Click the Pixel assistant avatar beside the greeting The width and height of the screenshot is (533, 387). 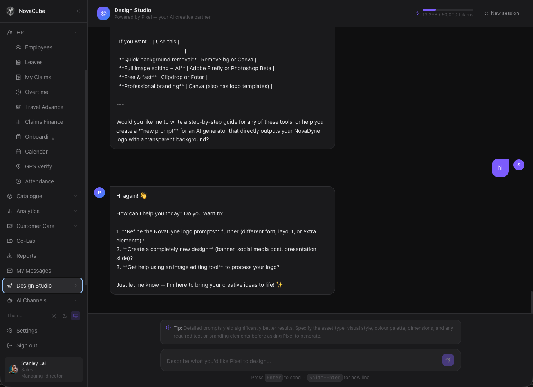pyautogui.click(x=99, y=193)
